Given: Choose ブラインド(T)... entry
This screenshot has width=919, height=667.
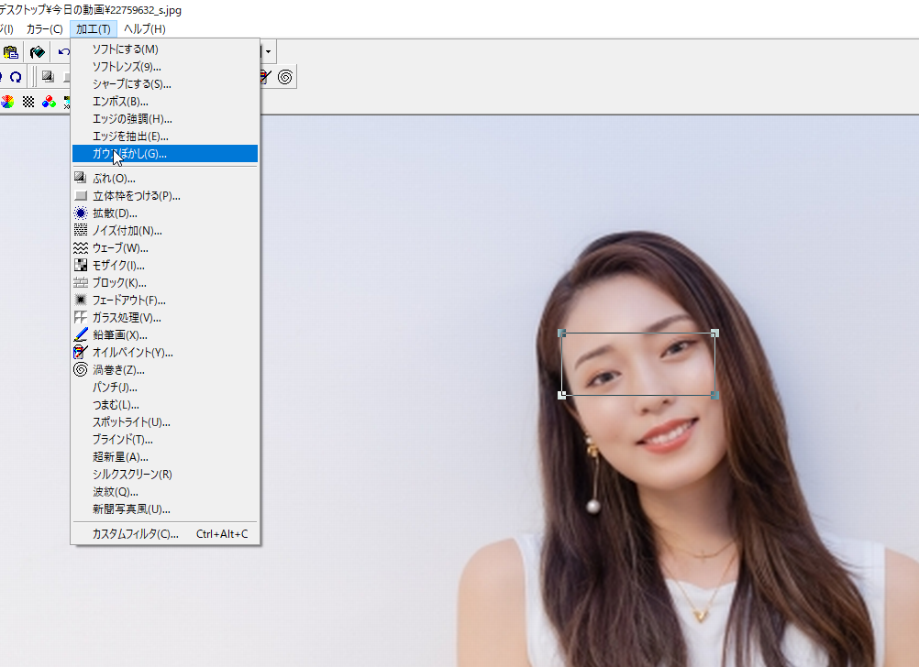Looking at the screenshot, I should point(165,440).
